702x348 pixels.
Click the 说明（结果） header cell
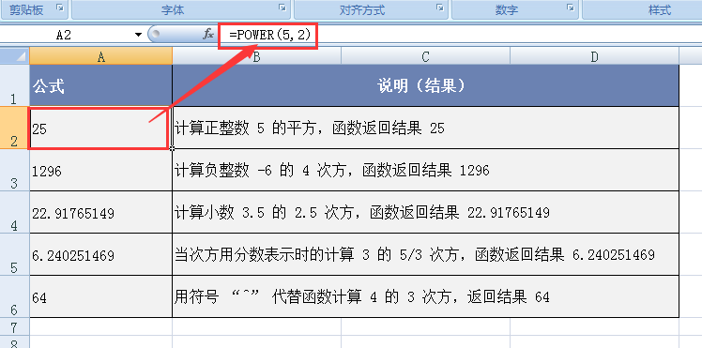(425, 85)
